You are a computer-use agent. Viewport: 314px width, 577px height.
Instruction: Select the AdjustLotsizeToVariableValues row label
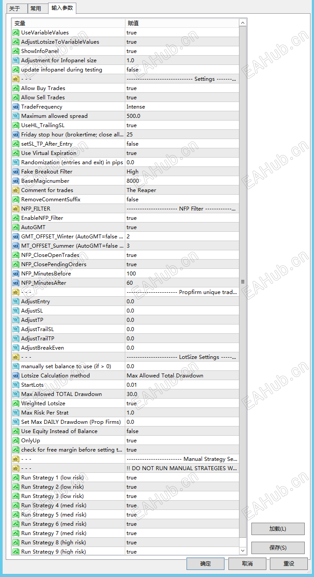(x=60, y=42)
